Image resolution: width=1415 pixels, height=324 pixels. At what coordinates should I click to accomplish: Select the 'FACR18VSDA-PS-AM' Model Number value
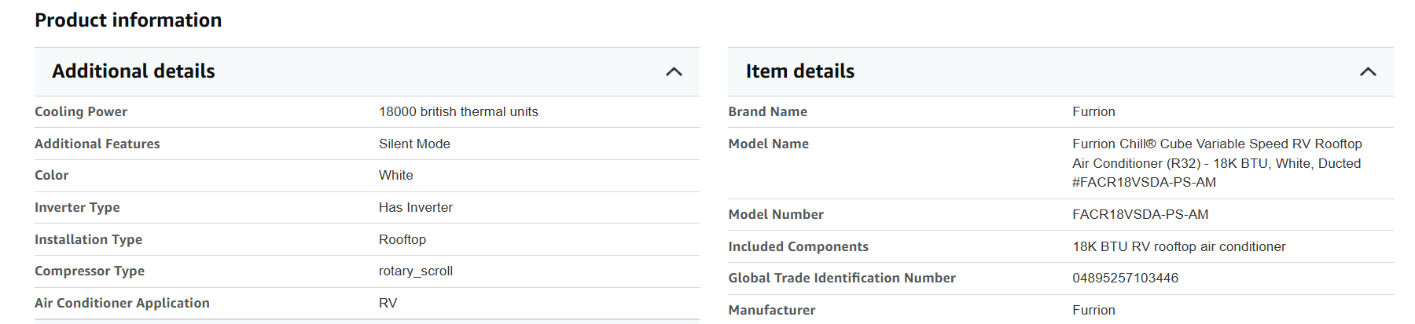pyautogui.click(x=1141, y=214)
